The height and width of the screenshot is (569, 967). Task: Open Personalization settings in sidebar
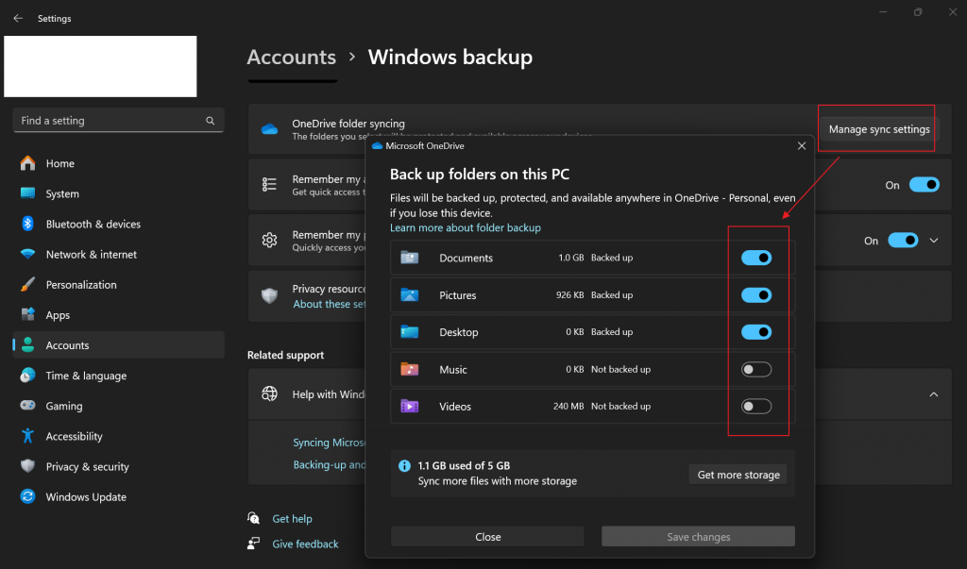click(81, 285)
